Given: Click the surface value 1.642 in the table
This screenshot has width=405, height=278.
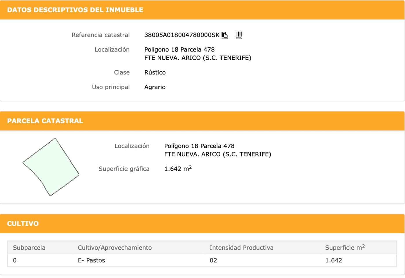Looking at the screenshot, I should click(333, 260).
